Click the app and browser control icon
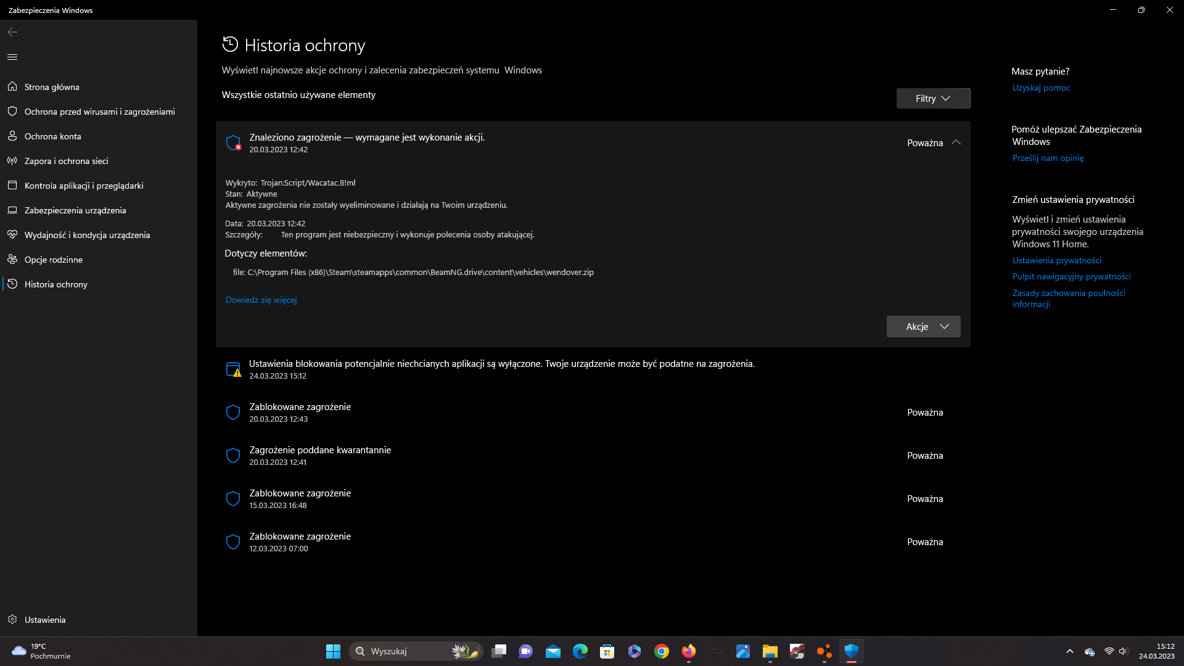 point(12,185)
